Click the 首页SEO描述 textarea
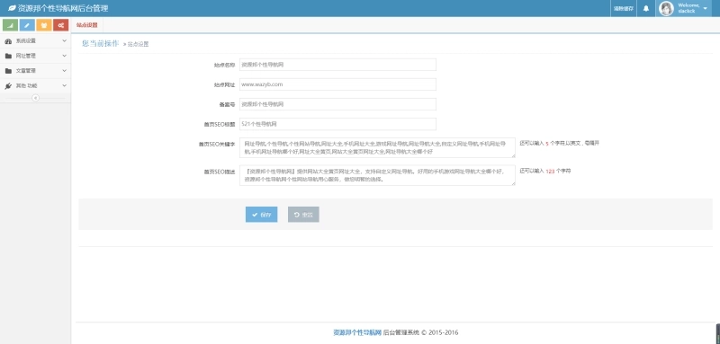 tap(377, 175)
